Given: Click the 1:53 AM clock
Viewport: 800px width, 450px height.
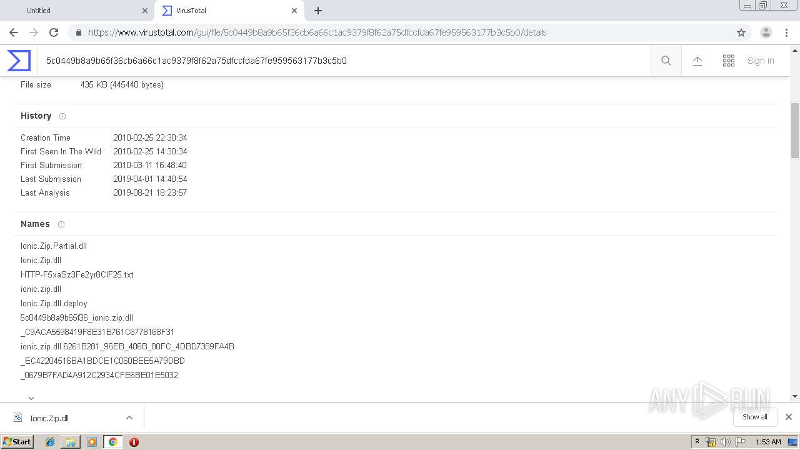Looking at the screenshot, I should [768, 442].
